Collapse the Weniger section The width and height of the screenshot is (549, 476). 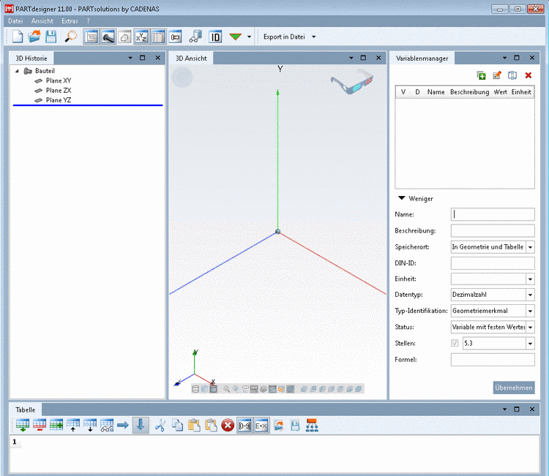click(401, 198)
